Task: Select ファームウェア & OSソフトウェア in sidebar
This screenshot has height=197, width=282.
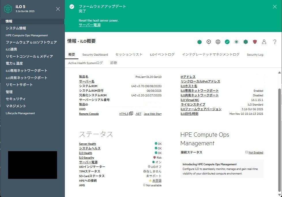Action: pos(31,42)
